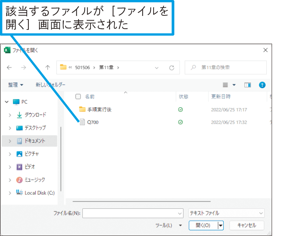
Task: Go back using the left arrow
Action: pos(9,67)
